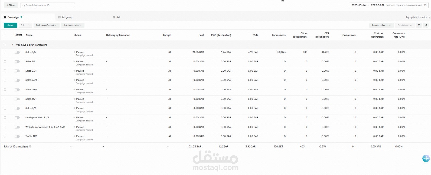The width and height of the screenshot is (431, 175).
Task: Click the 128,893 impressions value for Sales 8/5
Action: click(281, 52)
